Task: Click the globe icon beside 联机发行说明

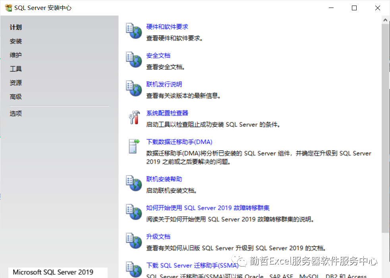Action: [134, 88]
